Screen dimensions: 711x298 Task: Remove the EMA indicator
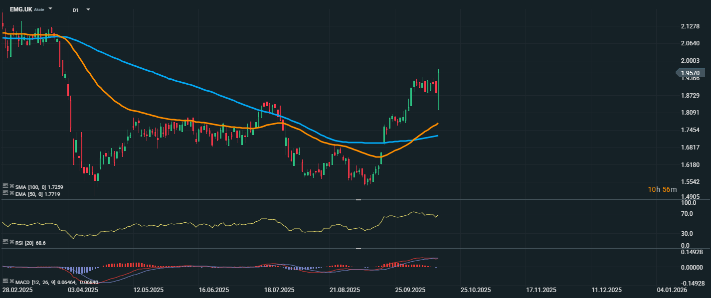pos(11,193)
